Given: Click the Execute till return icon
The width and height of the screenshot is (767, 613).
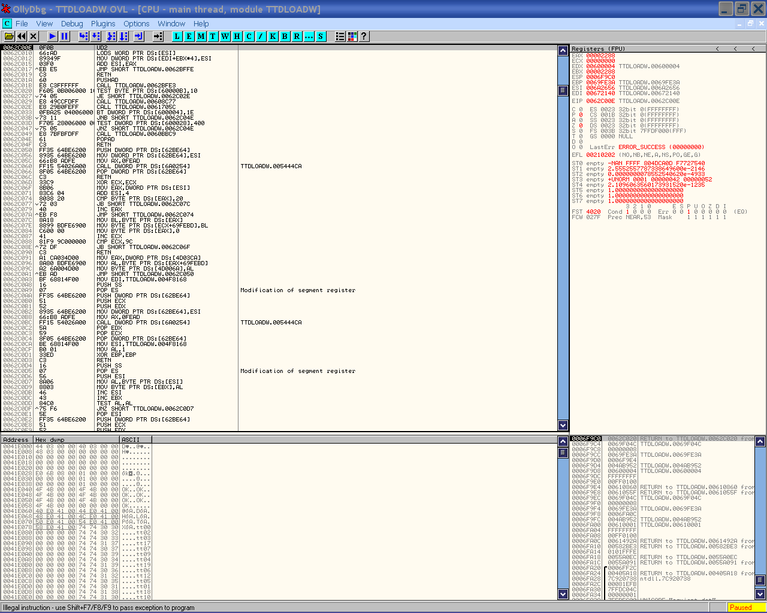Looking at the screenshot, I should coord(138,37).
